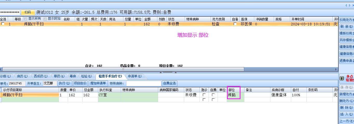Toggle 自备 checkbox in 颅脑CT平扫 prescription row
This screenshot has width=354, height=124.
click(x=235, y=24)
